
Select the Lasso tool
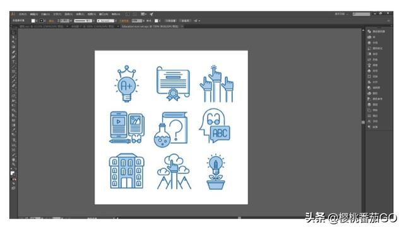pos(14,47)
